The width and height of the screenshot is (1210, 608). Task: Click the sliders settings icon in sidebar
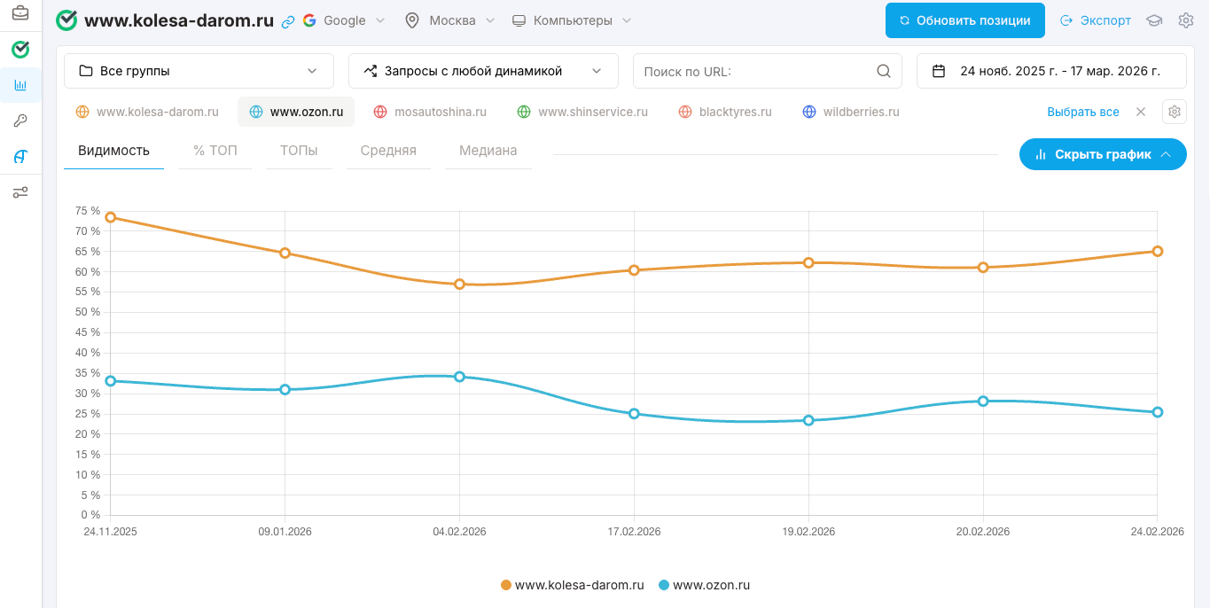click(20, 192)
